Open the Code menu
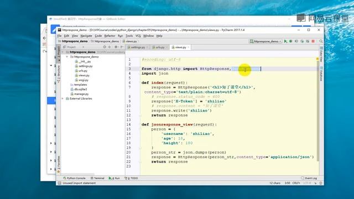The width and height of the screenshot is (354, 199). coord(98,35)
